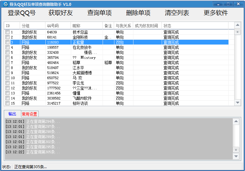The image size is (245, 171).
Task: Select checkbox of row 8 江水平
Action: tap(7, 67)
